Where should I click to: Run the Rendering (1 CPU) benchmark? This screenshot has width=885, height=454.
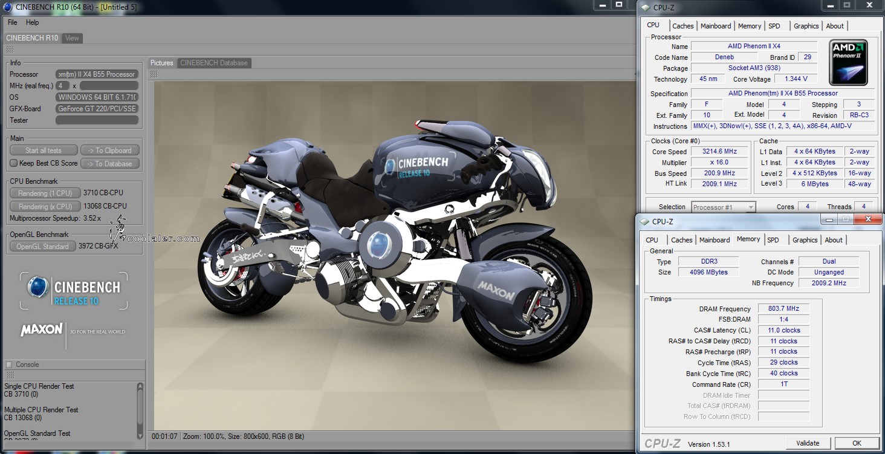45,193
